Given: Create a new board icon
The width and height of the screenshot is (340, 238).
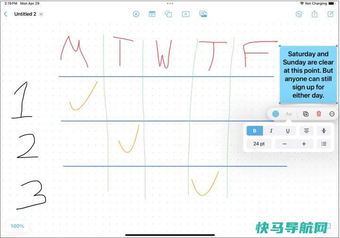Looking at the screenshot, I should [330, 14].
